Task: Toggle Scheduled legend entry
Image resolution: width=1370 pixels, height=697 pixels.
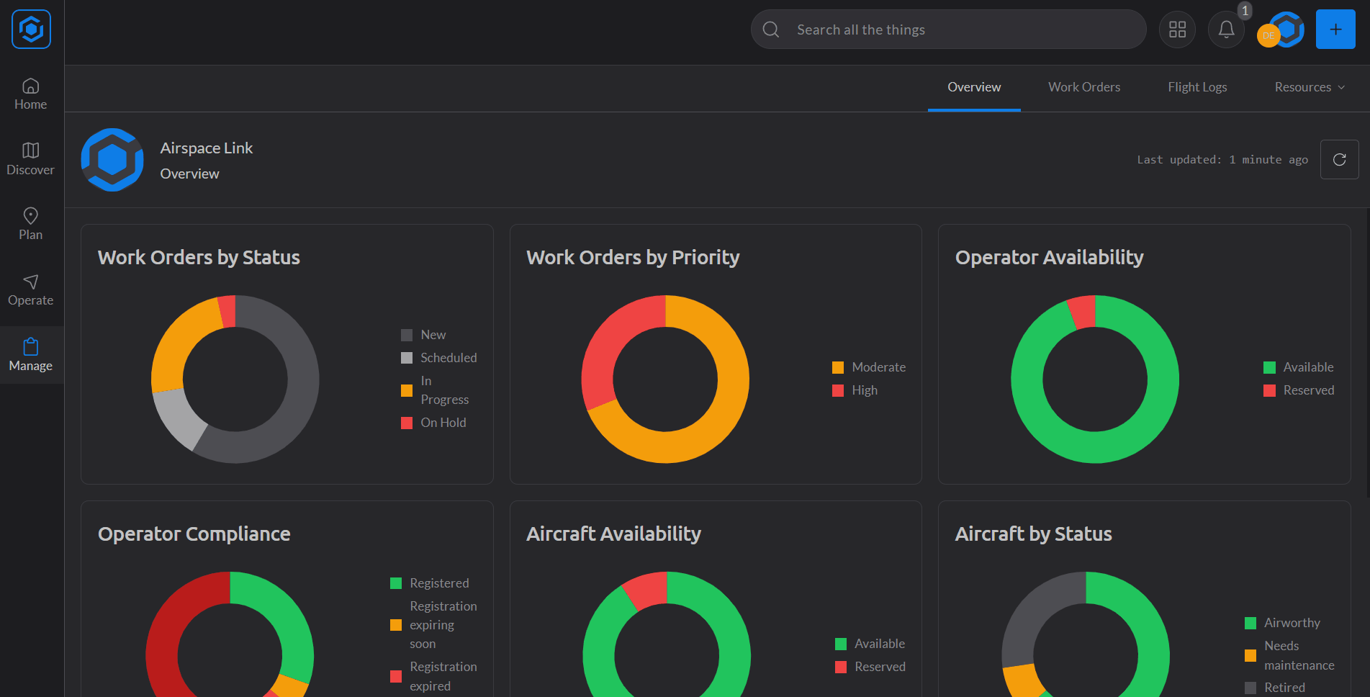Action: 439,358
